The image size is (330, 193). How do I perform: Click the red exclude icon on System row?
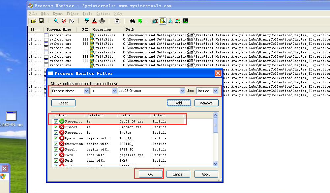point(62,132)
